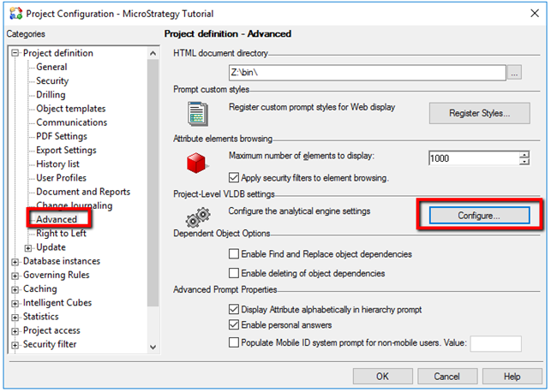The image size is (551, 392).
Task: Expand the Intelligent Cubes category
Action: 15,303
